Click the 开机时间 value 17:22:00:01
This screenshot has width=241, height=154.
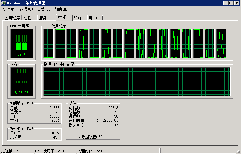(107, 120)
